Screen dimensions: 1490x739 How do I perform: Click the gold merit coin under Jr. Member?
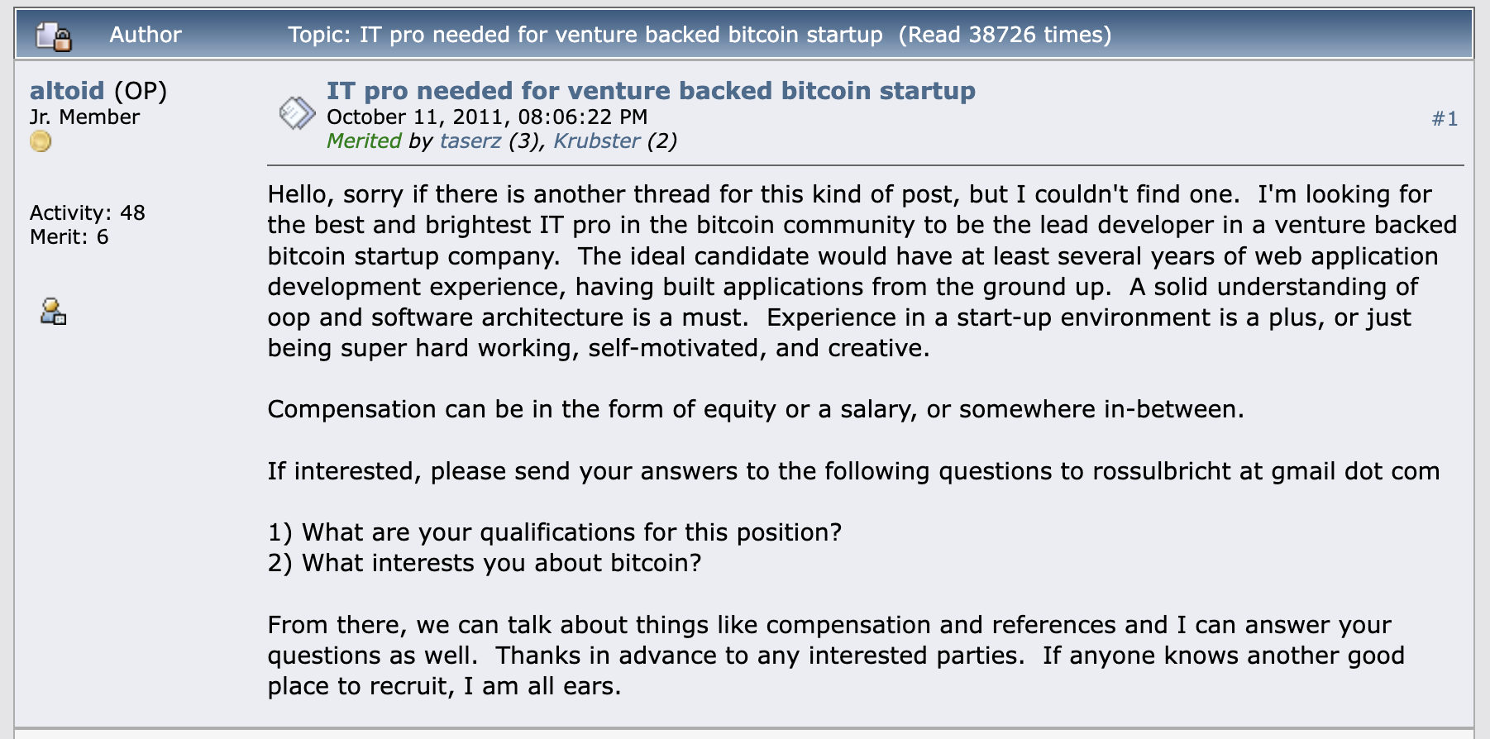click(41, 142)
